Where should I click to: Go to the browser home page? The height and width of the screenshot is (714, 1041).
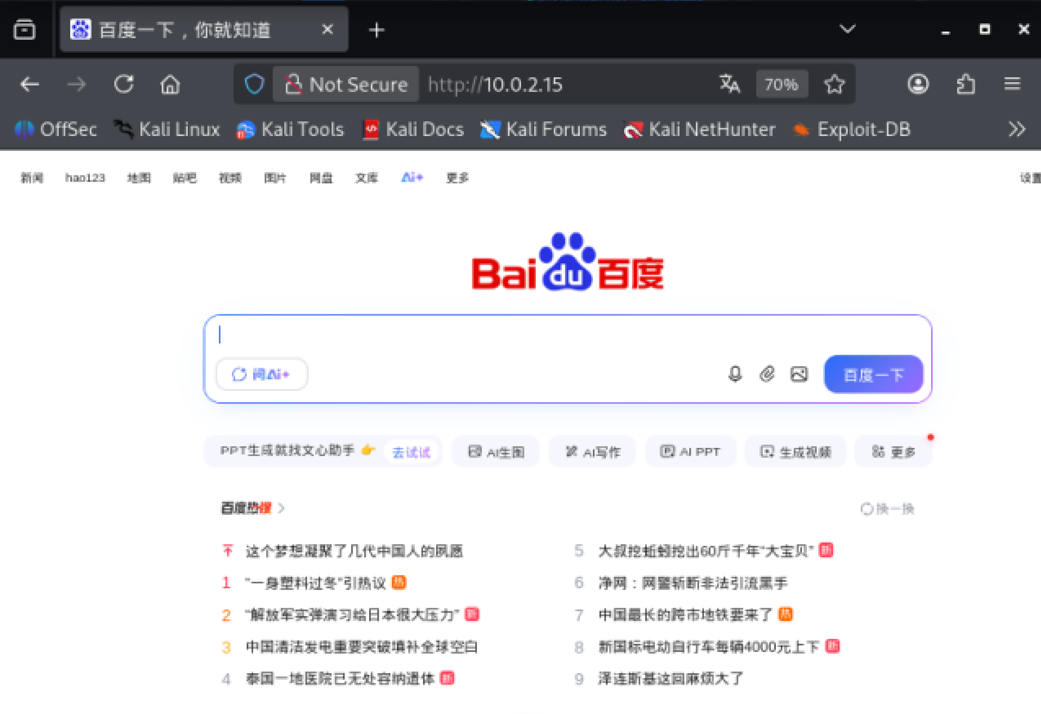click(170, 84)
